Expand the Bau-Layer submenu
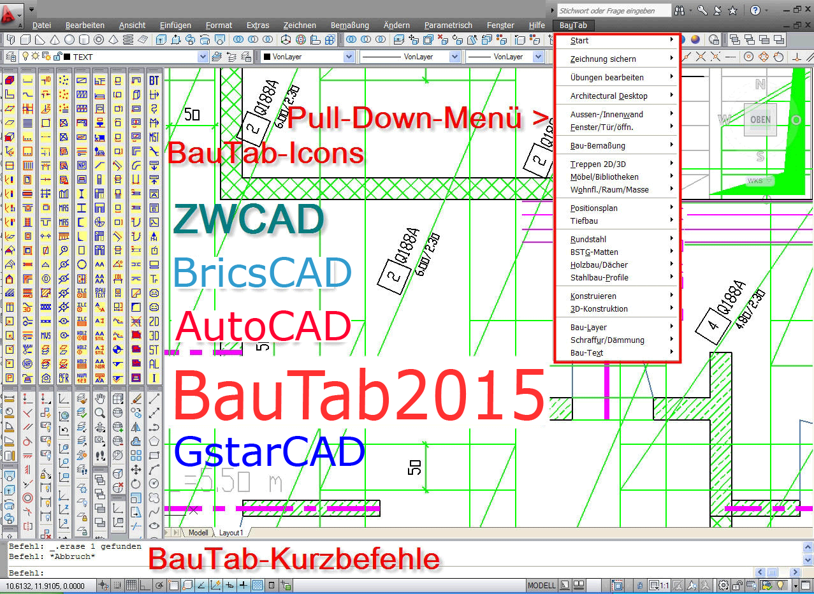This screenshot has width=814, height=594. [618, 327]
